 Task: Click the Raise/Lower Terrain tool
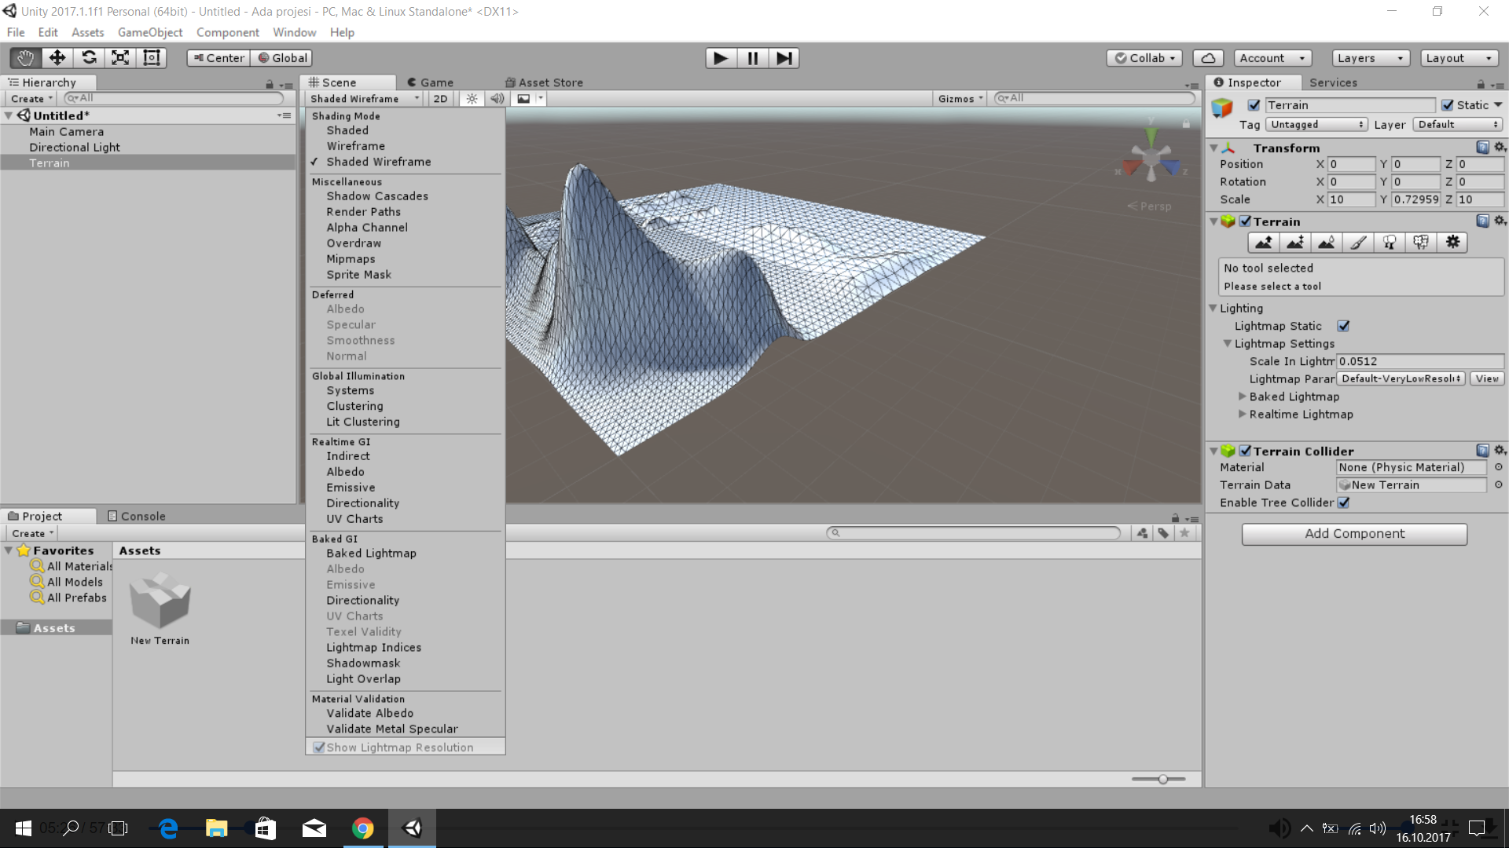pyautogui.click(x=1263, y=243)
